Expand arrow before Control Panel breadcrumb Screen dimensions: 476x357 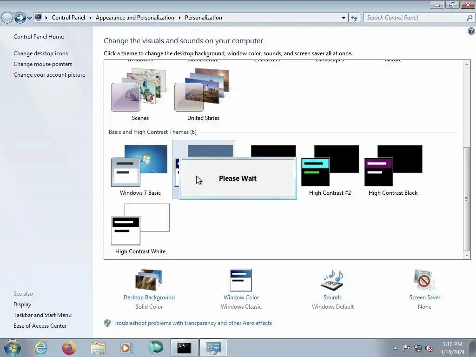(x=46, y=18)
